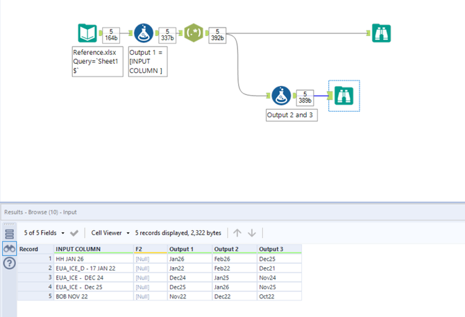
Task: Open the metadata view icon in Results sidebar
Action: 10,234
